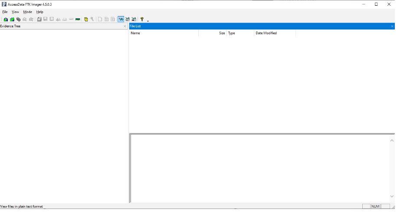Screen dimensions: 397x212
Task: Click the Detect EFS Encryption key icon
Action: (92, 19)
